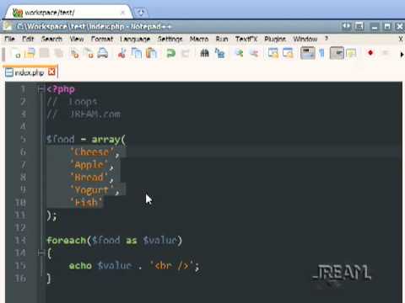The height and width of the screenshot is (303, 405).
Task: Open the Edit menu
Action: click(x=28, y=39)
